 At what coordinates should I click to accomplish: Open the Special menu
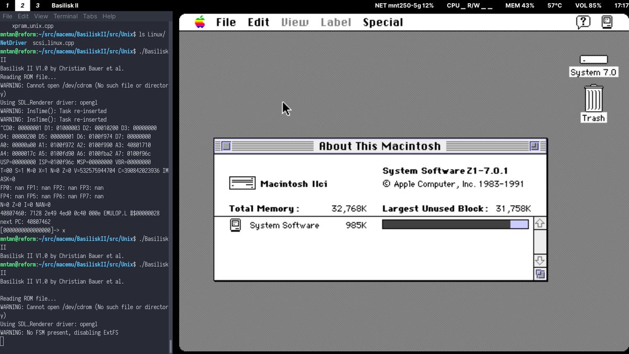(383, 22)
